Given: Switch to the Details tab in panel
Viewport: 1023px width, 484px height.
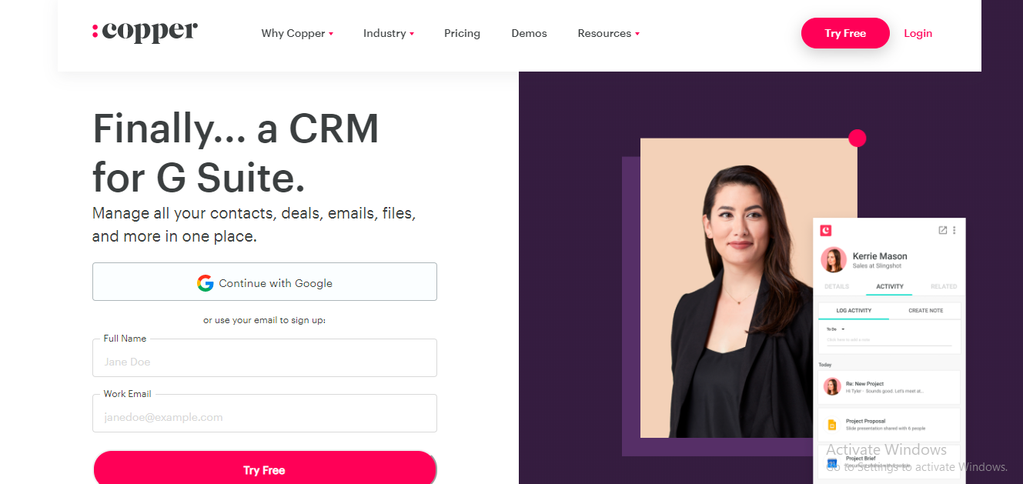Looking at the screenshot, I should (837, 286).
